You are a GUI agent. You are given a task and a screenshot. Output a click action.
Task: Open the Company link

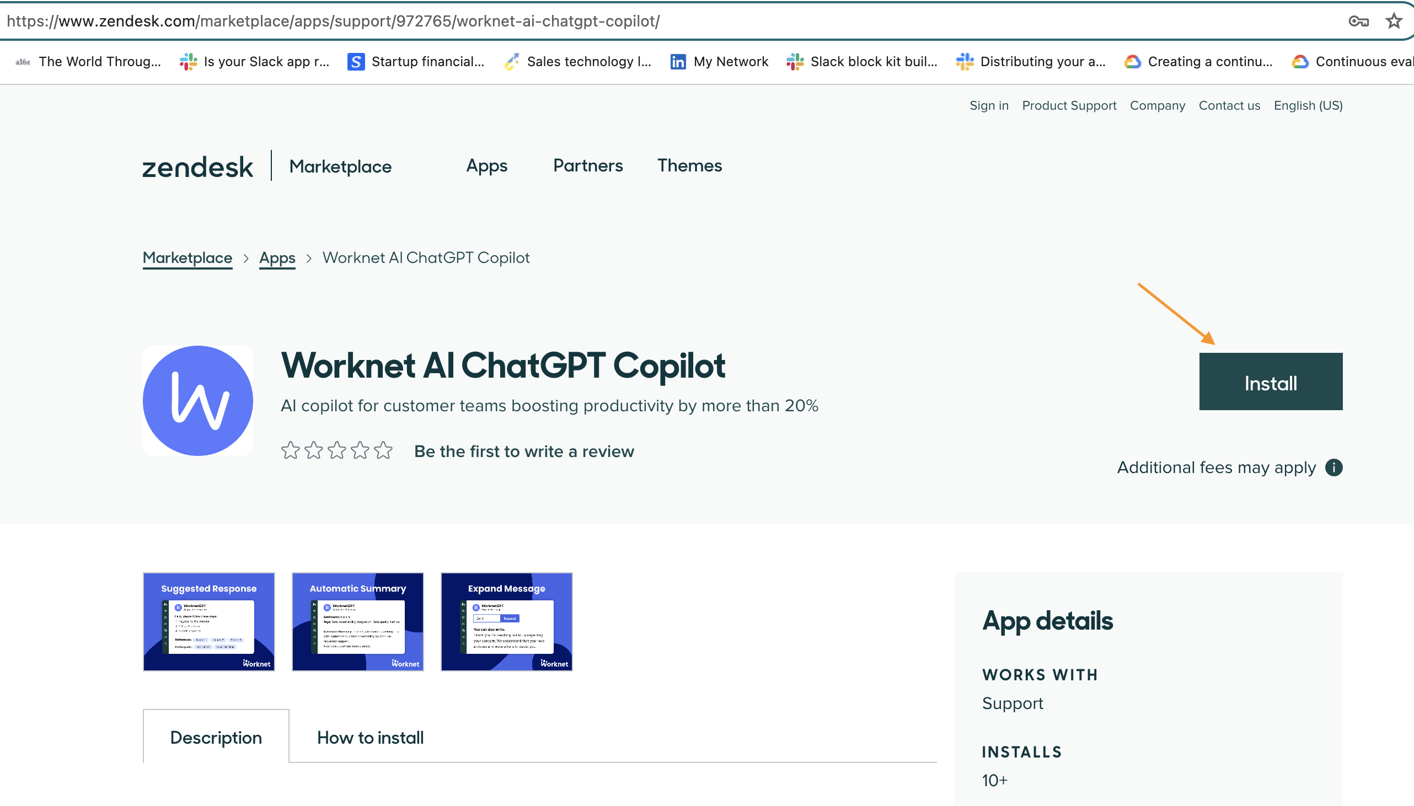[x=1158, y=105]
